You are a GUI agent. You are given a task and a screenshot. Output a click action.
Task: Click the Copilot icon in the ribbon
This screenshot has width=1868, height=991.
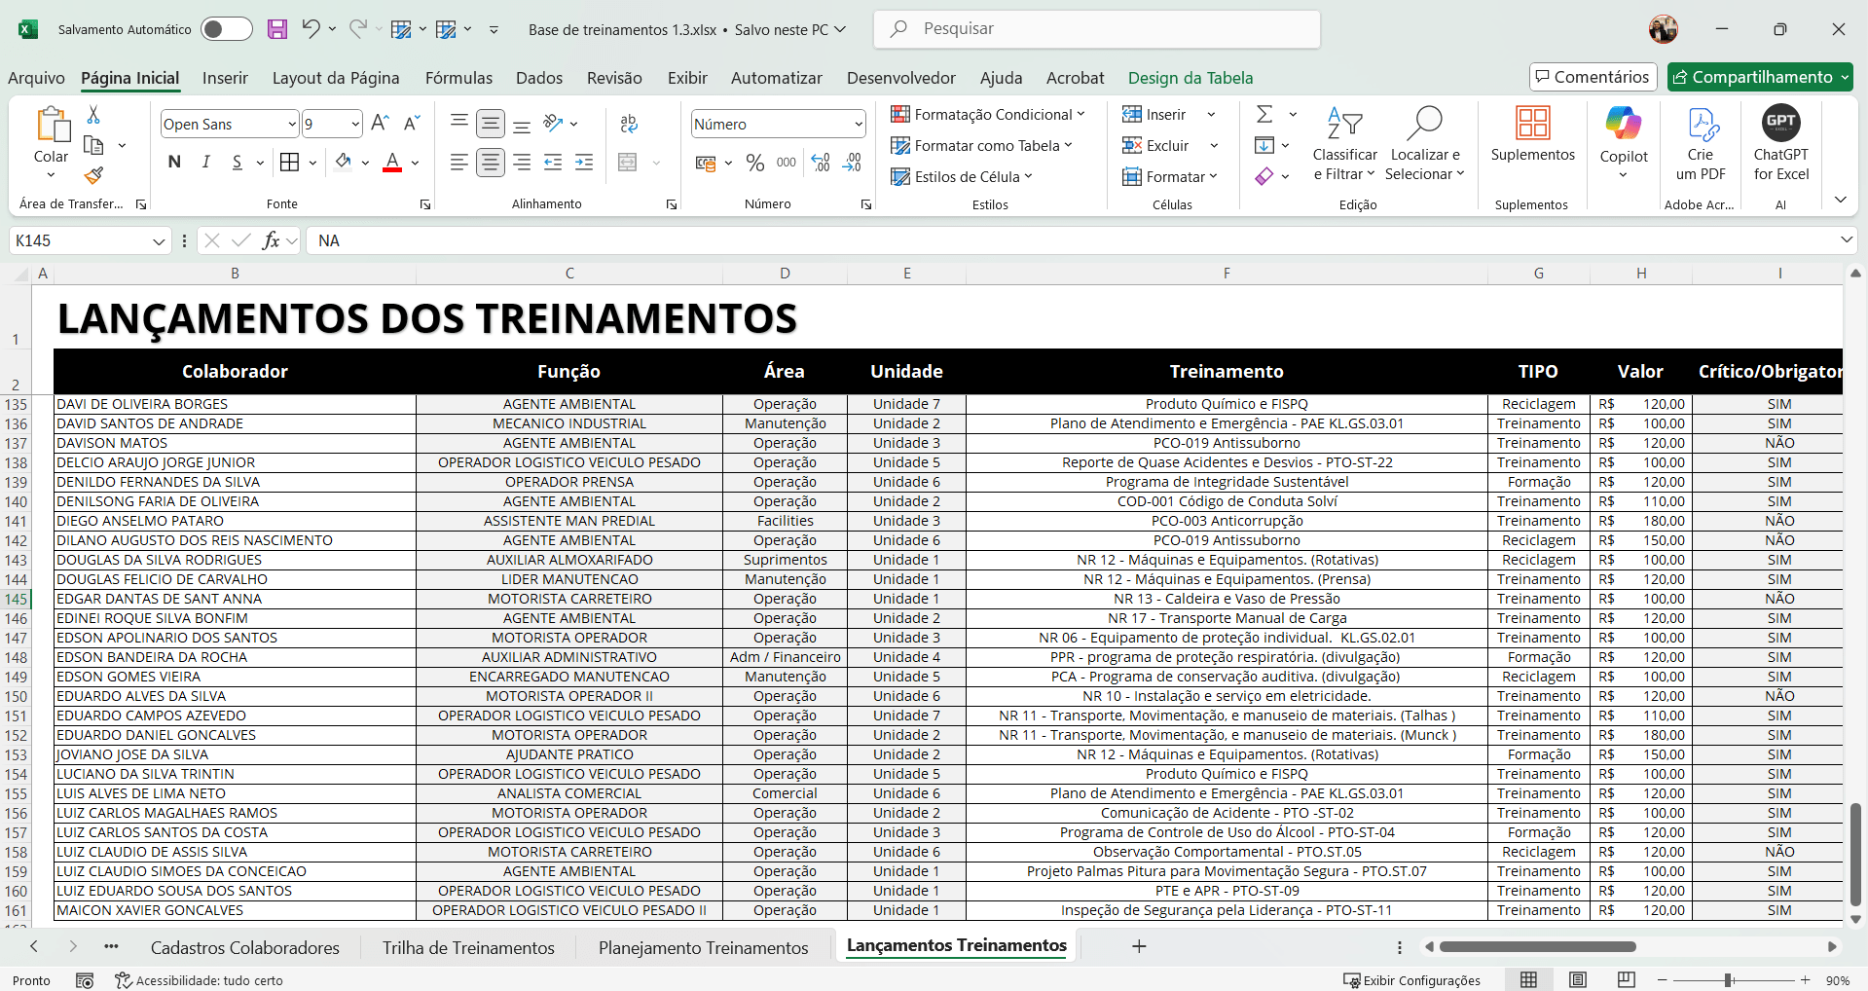pyautogui.click(x=1623, y=124)
